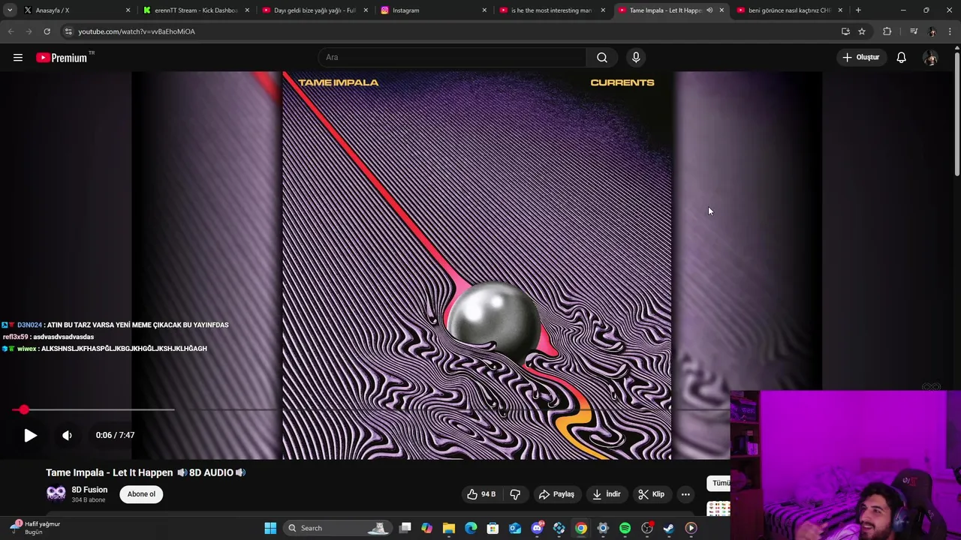The width and height of the screenshot is (961, 540).
Task: Play the paused video
Action: point(30,435)
